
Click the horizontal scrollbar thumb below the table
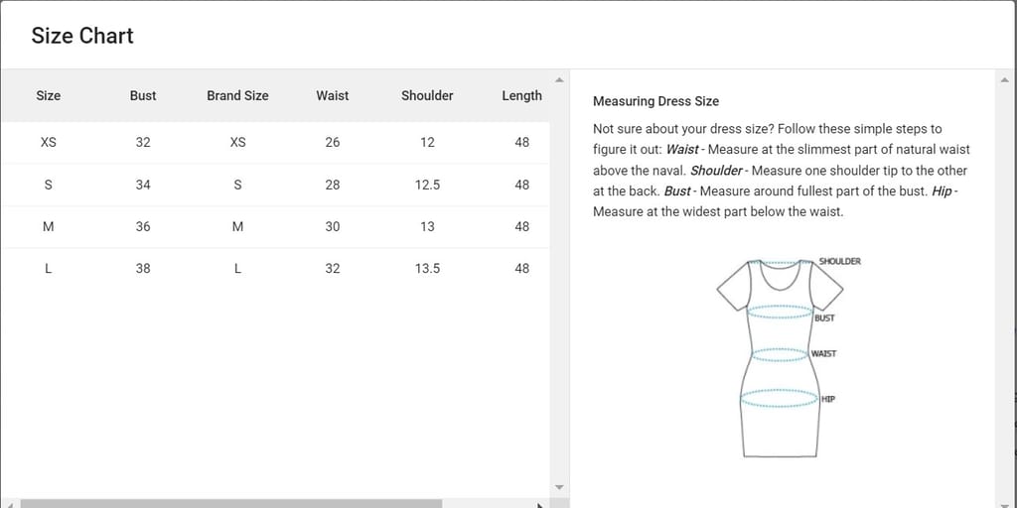(x=230, y=503)
